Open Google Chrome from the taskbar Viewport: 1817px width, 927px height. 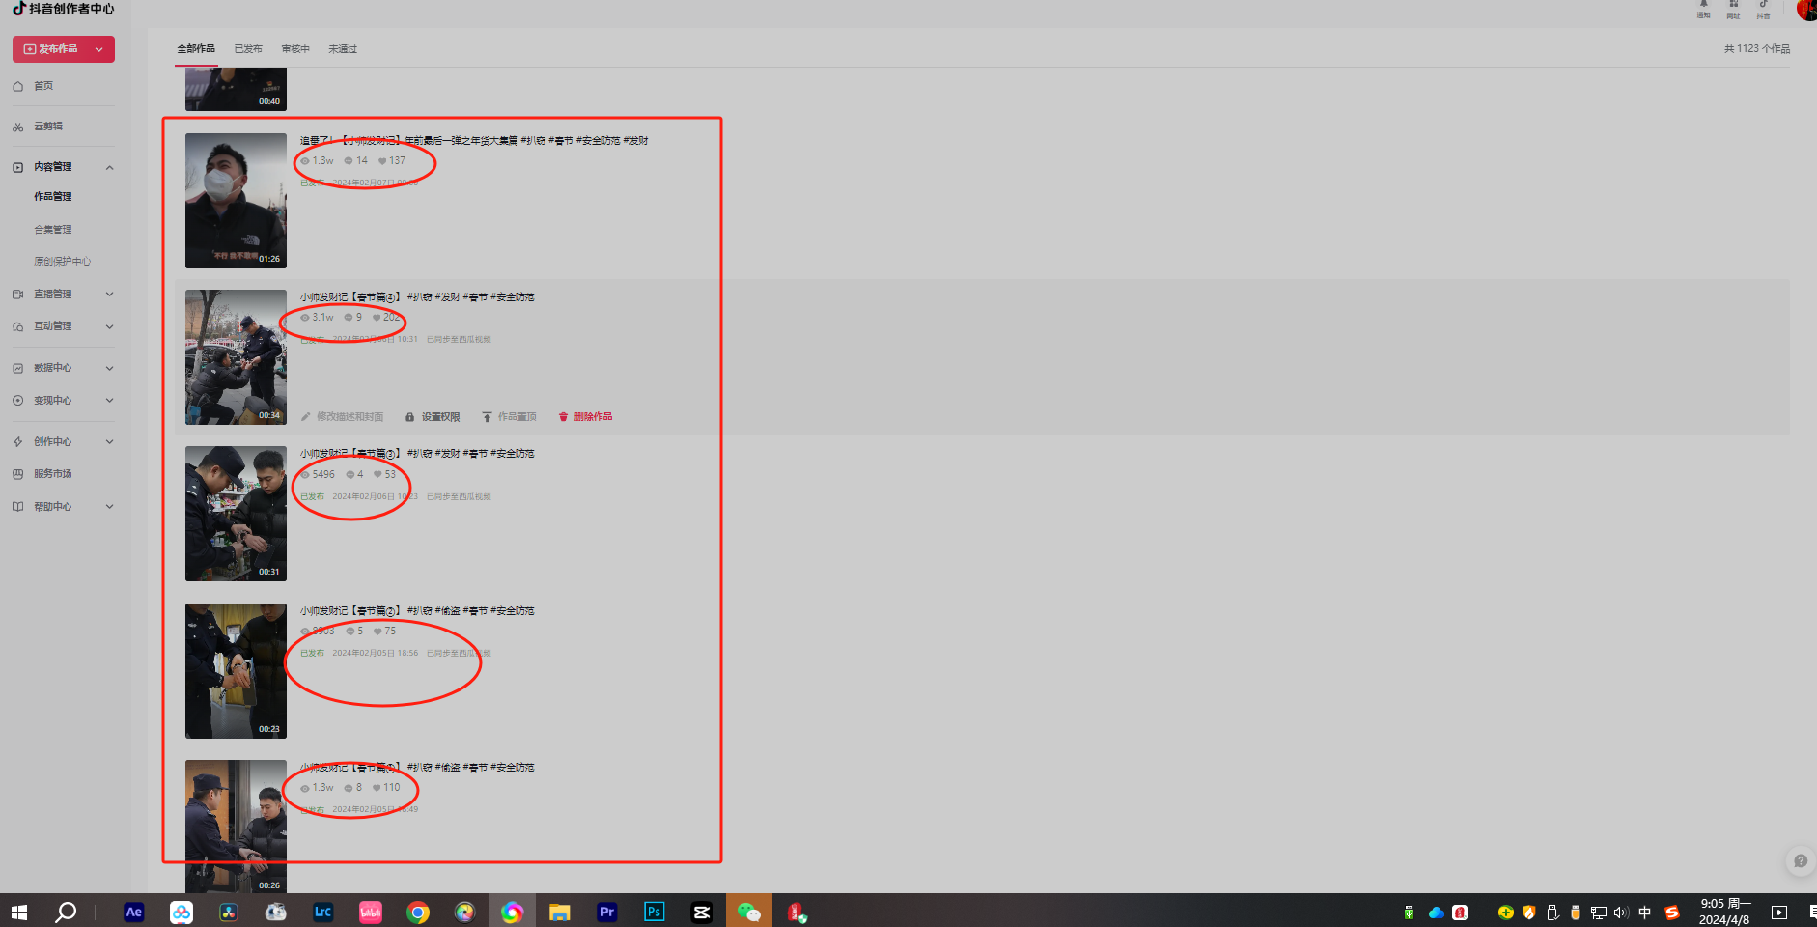(x=418, y=912)
